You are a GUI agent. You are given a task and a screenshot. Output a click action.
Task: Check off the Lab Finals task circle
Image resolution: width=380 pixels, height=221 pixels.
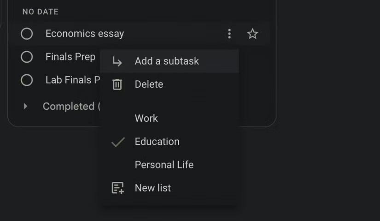[27, 80]
